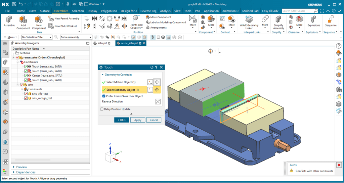344x183 pixels.
Task: Toggle the satu_allo_test component checkbox
Action: click(26, 94)
